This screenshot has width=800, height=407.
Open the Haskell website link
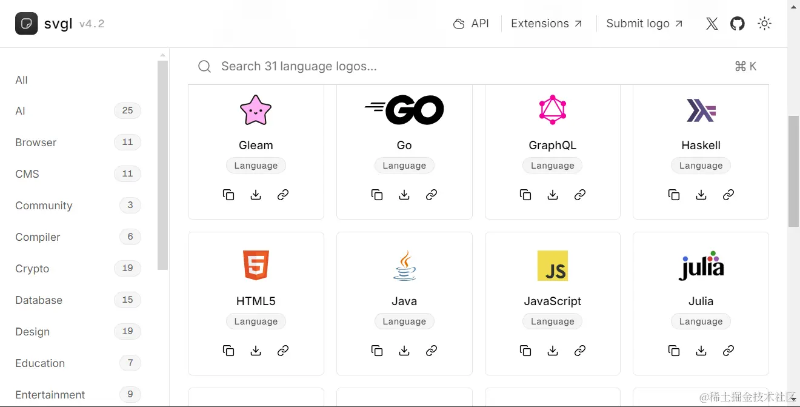728,195
